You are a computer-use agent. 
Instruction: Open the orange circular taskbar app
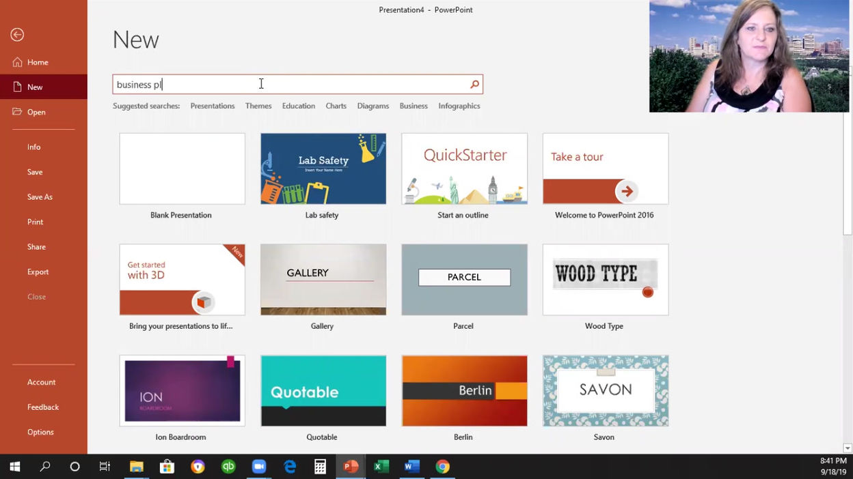[x=198, y=467]
